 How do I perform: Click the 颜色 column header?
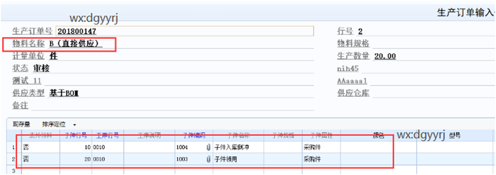[378, 136]
